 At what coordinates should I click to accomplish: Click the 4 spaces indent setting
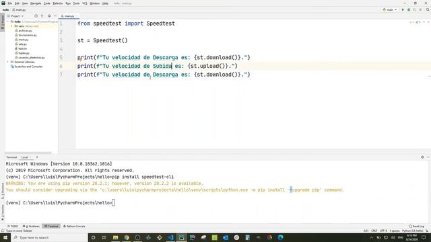point(395,231)
